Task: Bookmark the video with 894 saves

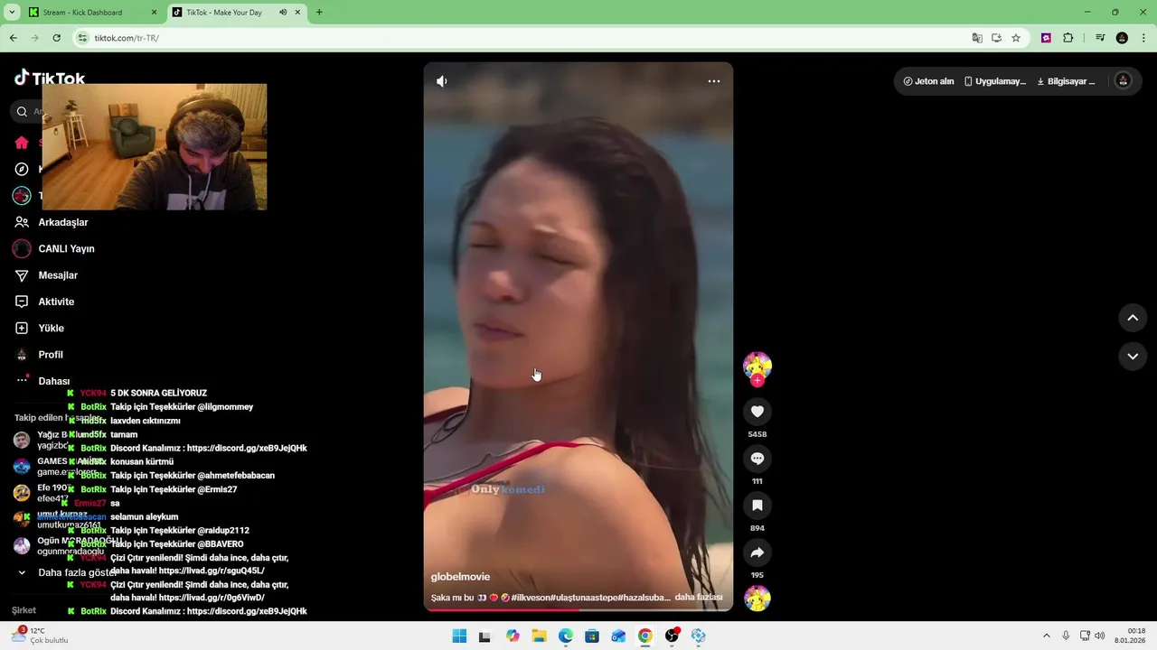Action: [757, 506]
